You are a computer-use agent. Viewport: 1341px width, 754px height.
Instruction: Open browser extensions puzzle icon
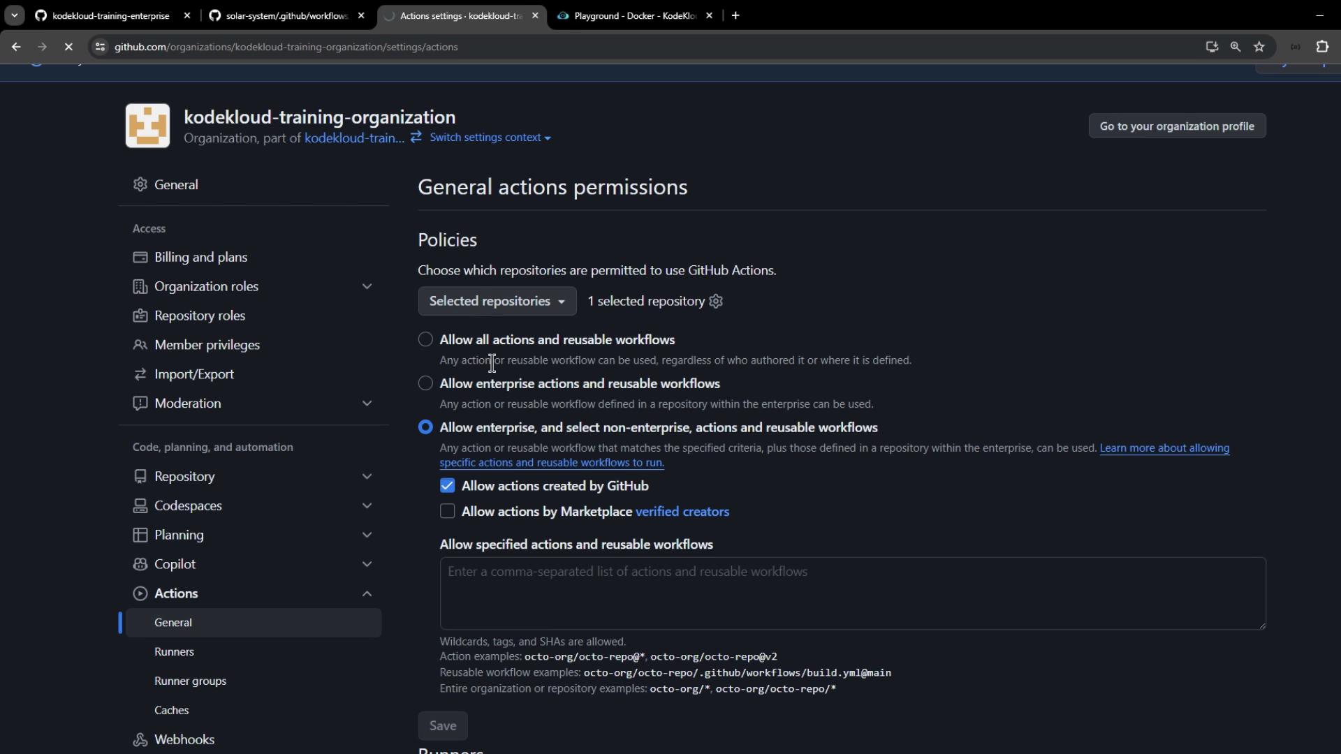1322,47
